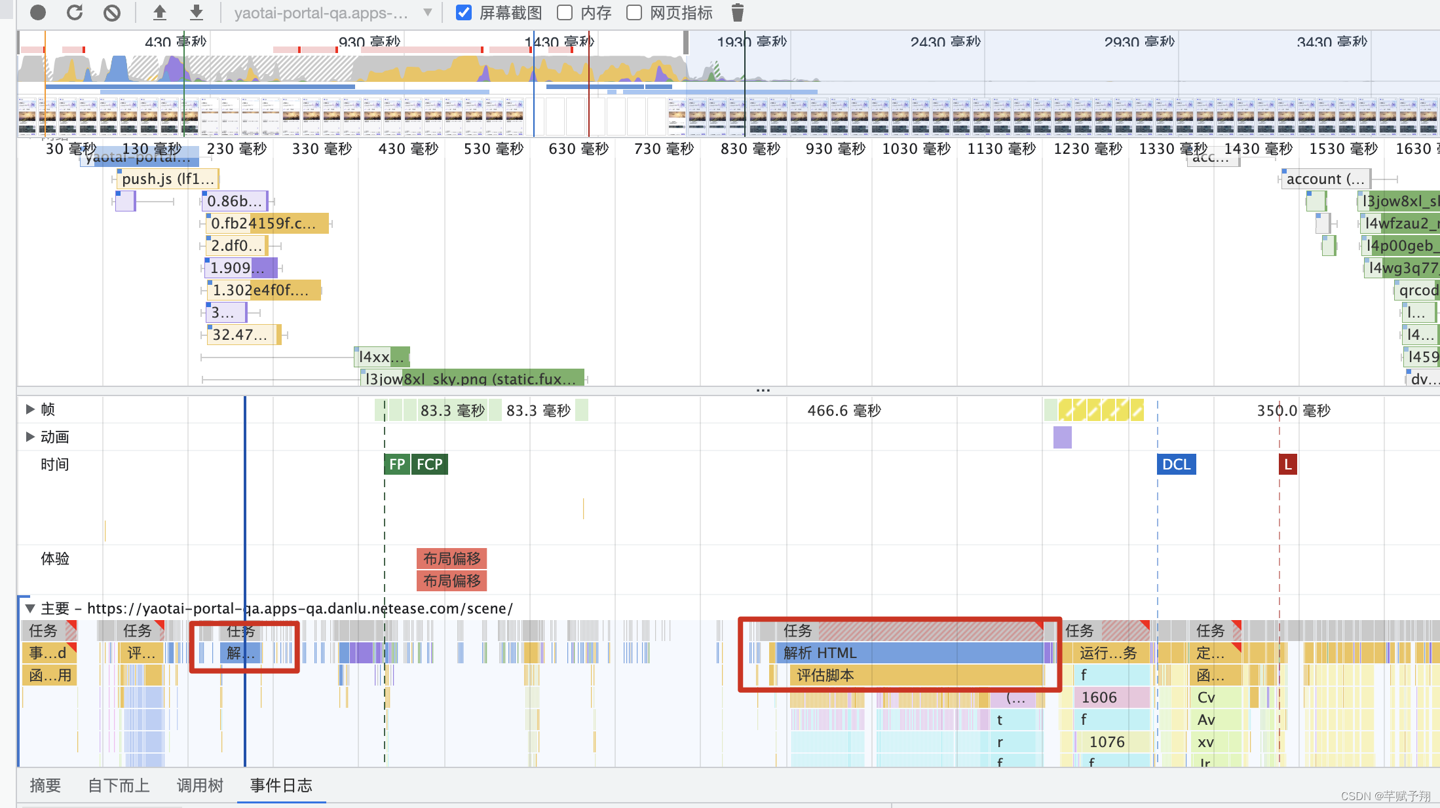The width and height of the screenshot is (1440, 808).
Task: Select the 评估脚本 flame bar
Action: click(x=917, y=675)
